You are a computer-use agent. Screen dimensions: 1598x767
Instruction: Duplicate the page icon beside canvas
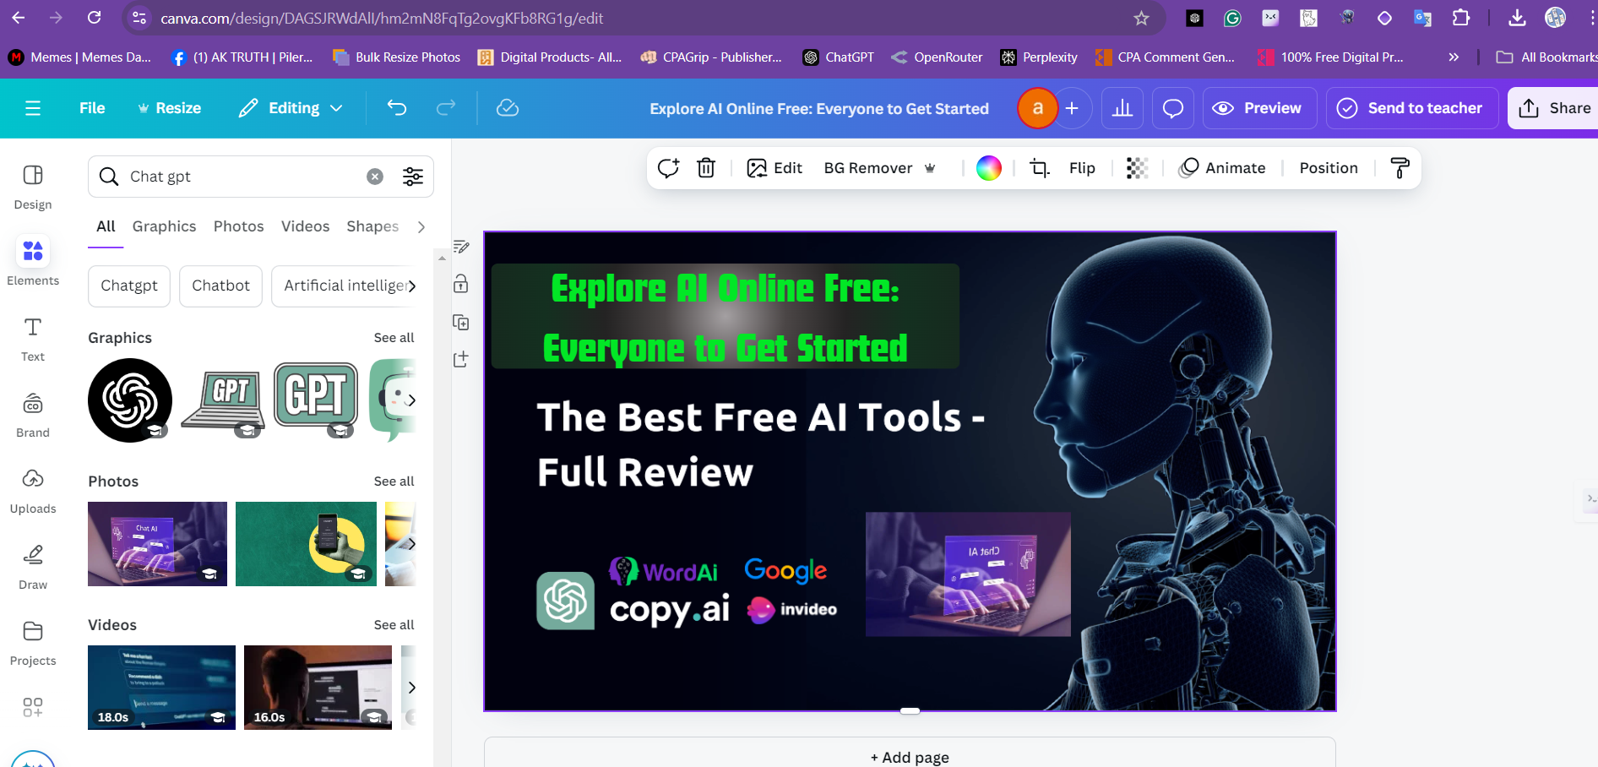point(461,322)
